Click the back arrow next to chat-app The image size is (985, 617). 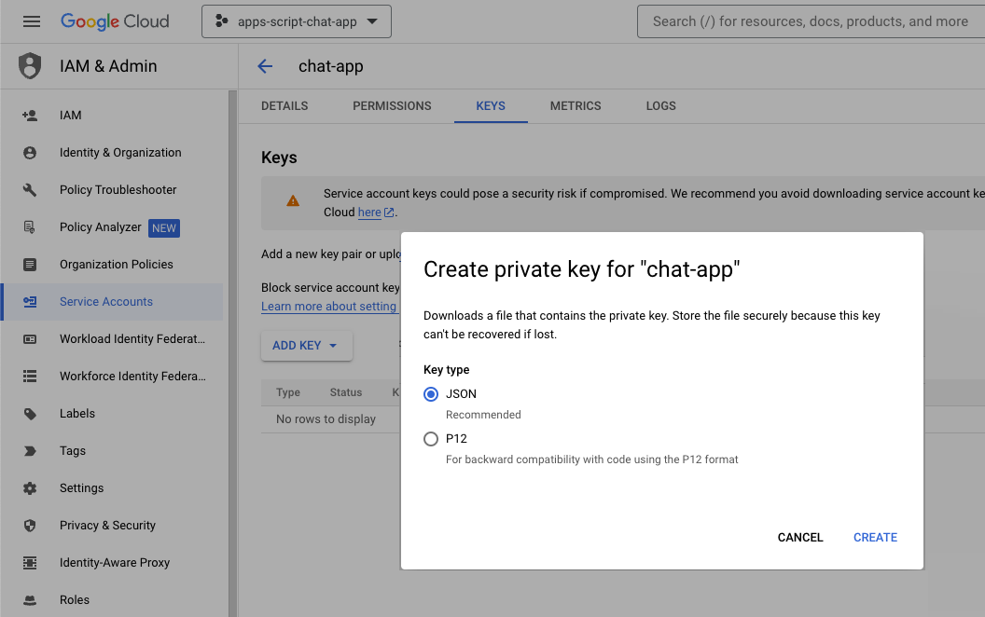pos(265,66)
